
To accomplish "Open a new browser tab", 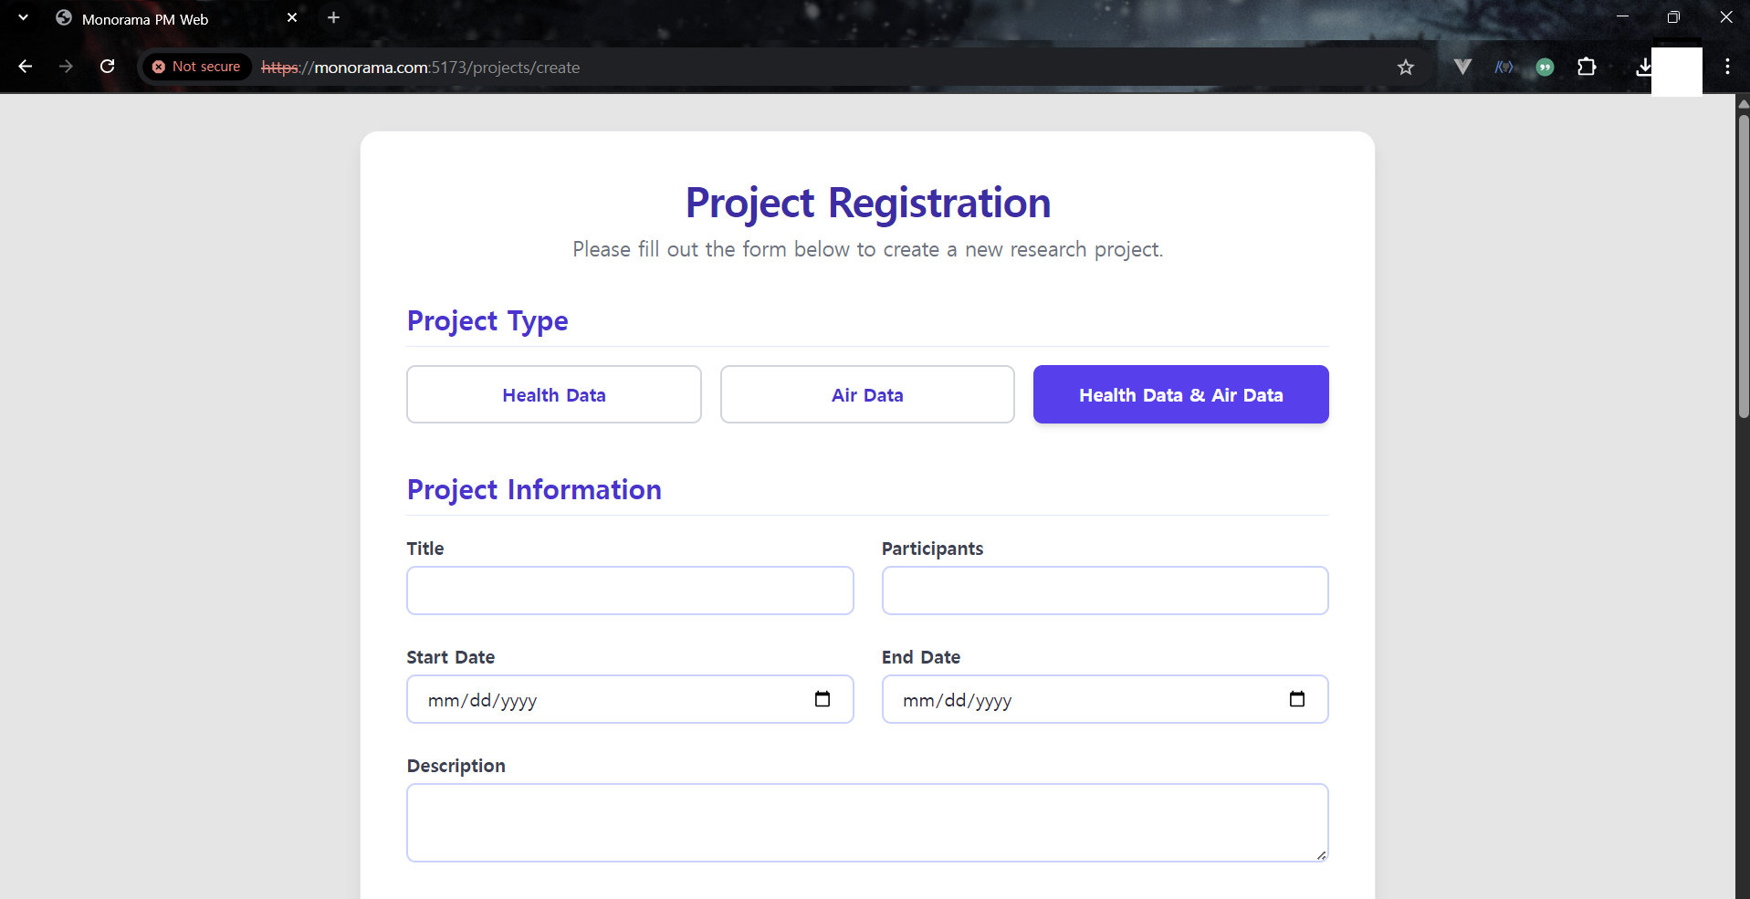I will tap(334, 17).
